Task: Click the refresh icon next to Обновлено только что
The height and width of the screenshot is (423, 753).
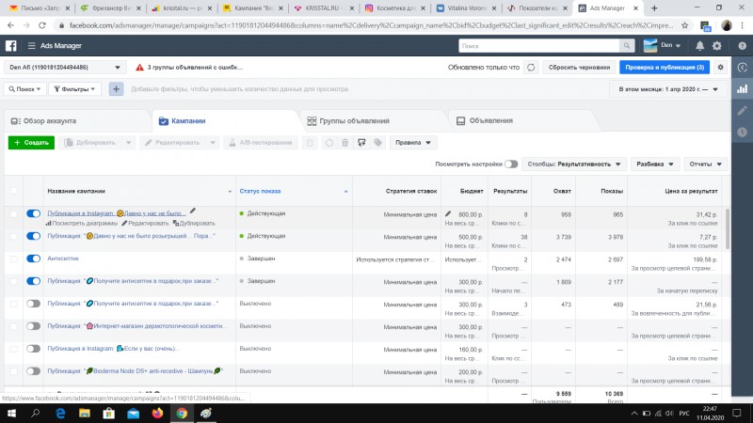Action: point(531,67)
